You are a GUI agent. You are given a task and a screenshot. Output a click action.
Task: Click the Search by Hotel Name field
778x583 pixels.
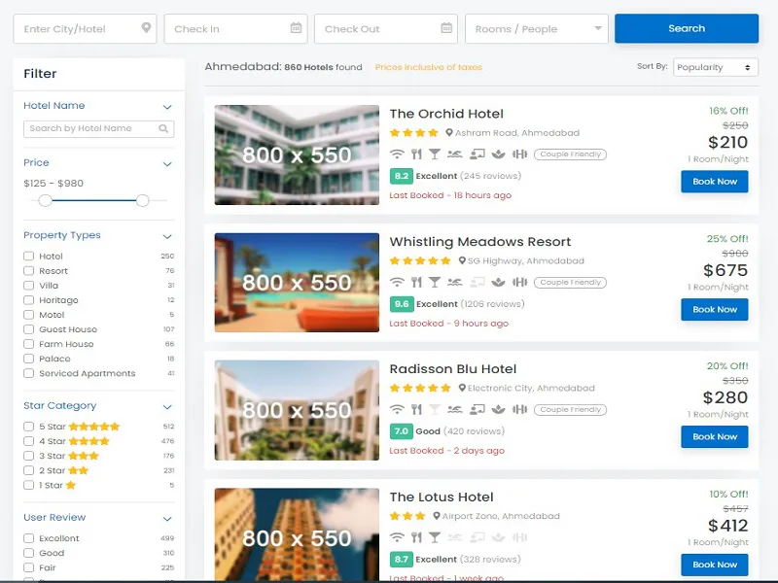click(99, 129)
